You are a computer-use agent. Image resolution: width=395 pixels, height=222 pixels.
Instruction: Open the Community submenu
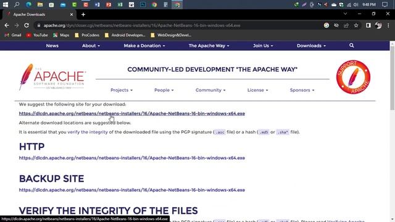(210, 90)
